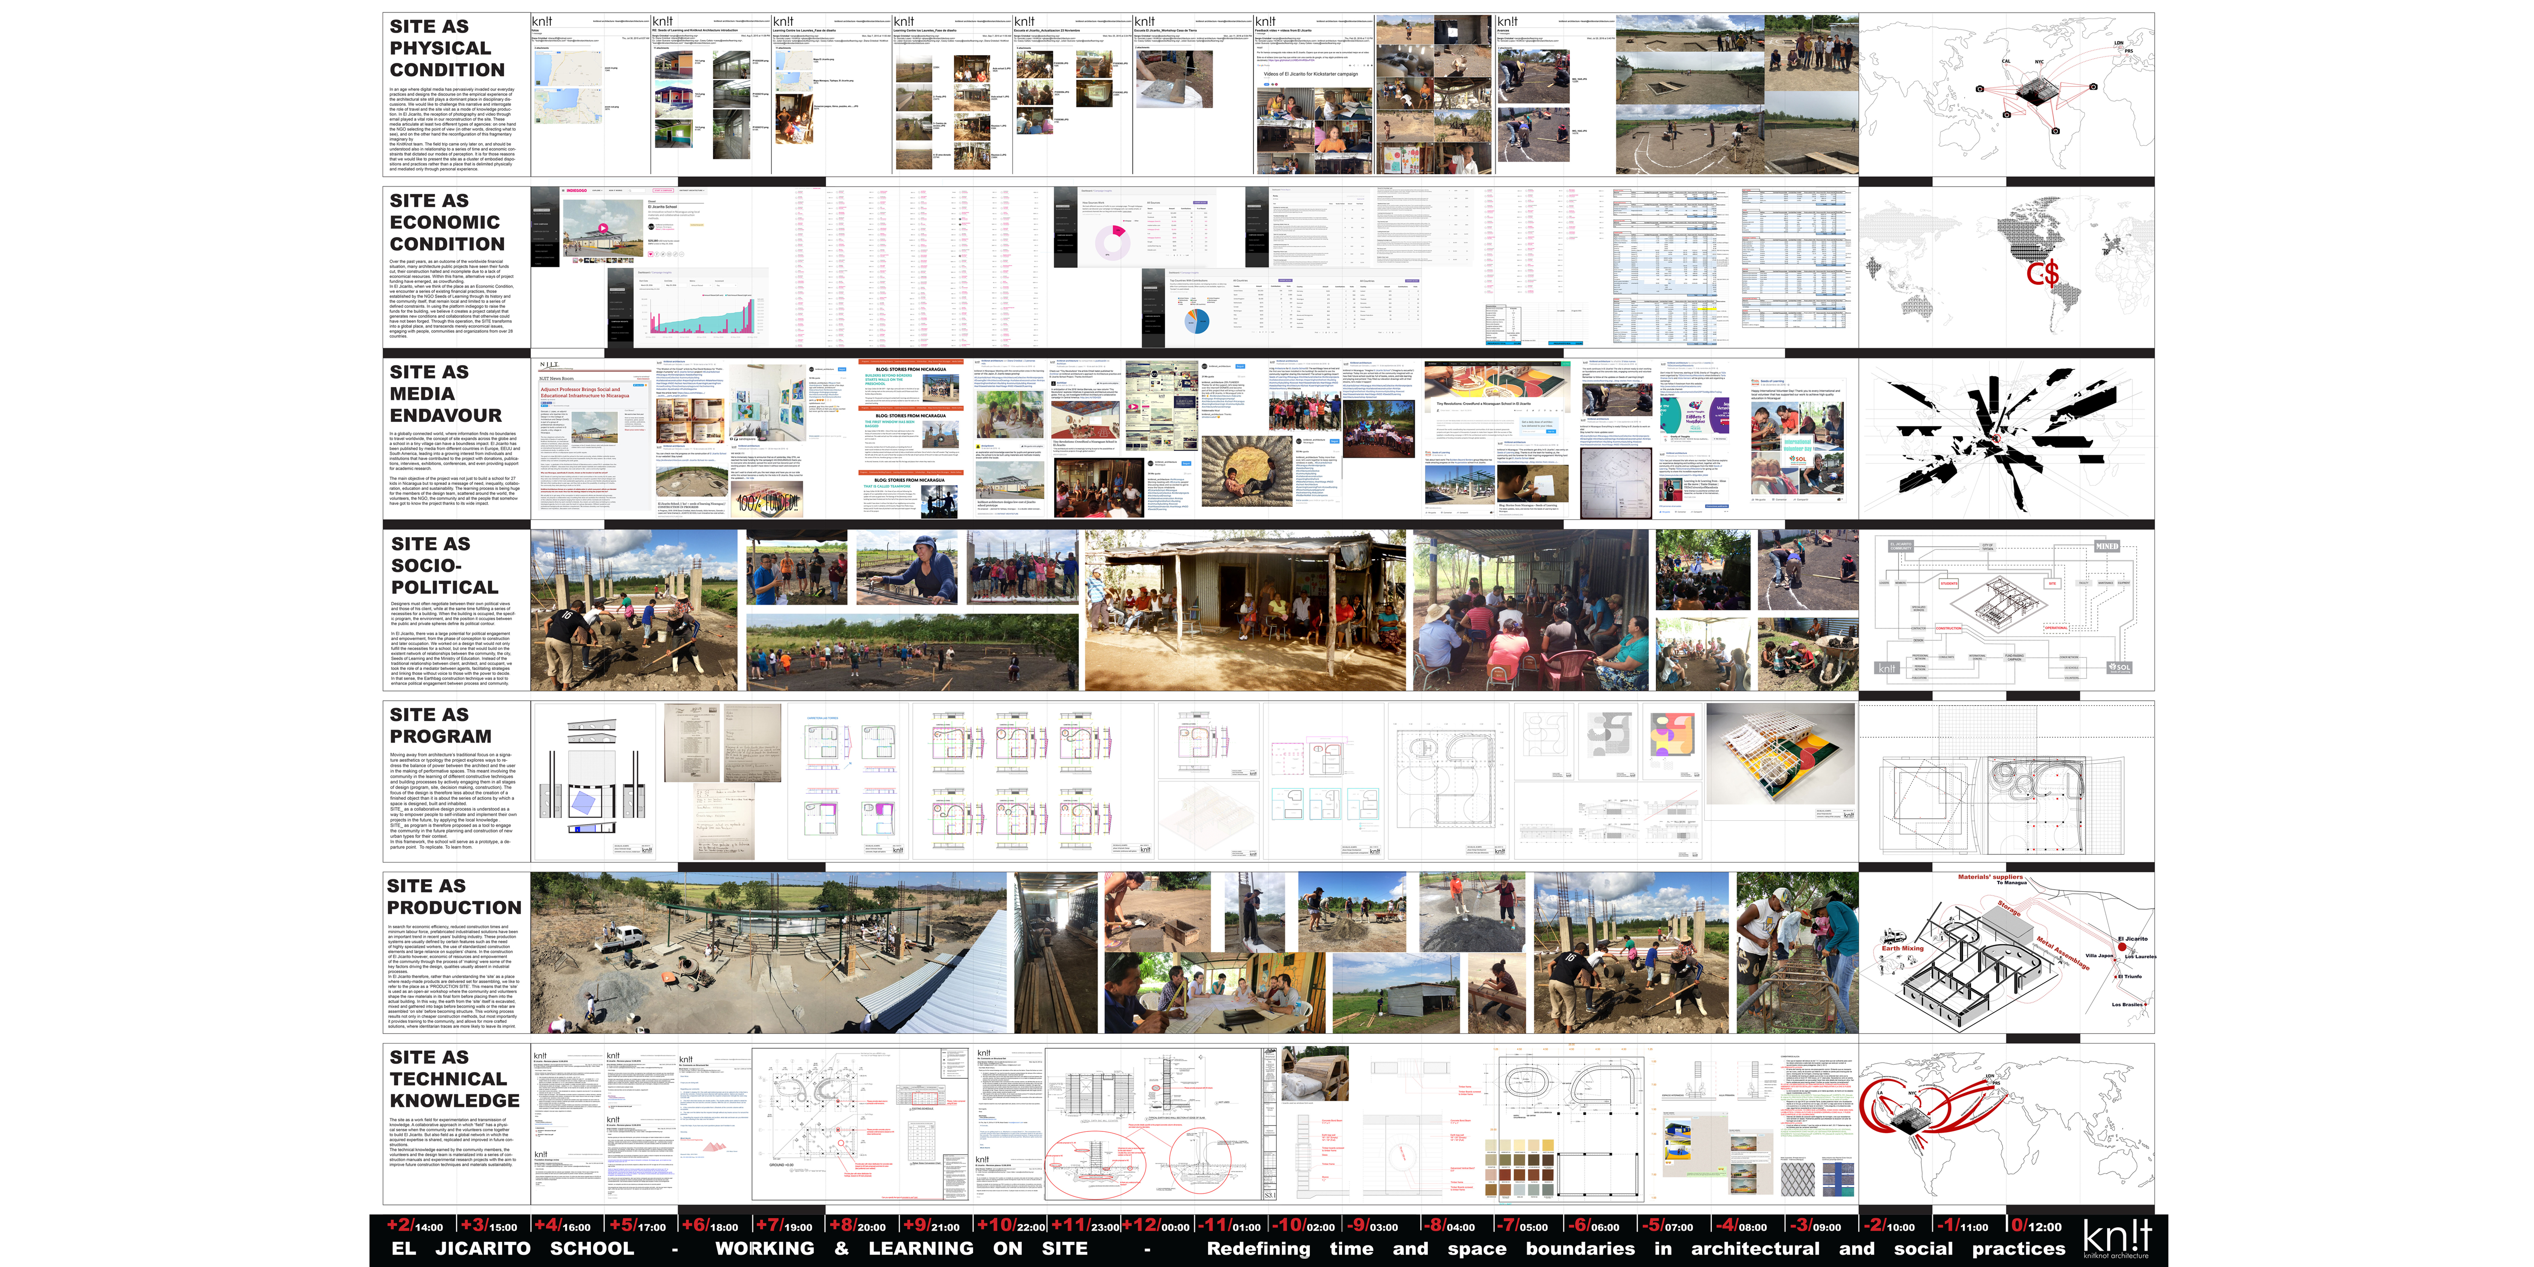Click the Materials' suppliers label on the diagram
The height and width of the screenshot is (1267, 2534).
click(1990, 877)
